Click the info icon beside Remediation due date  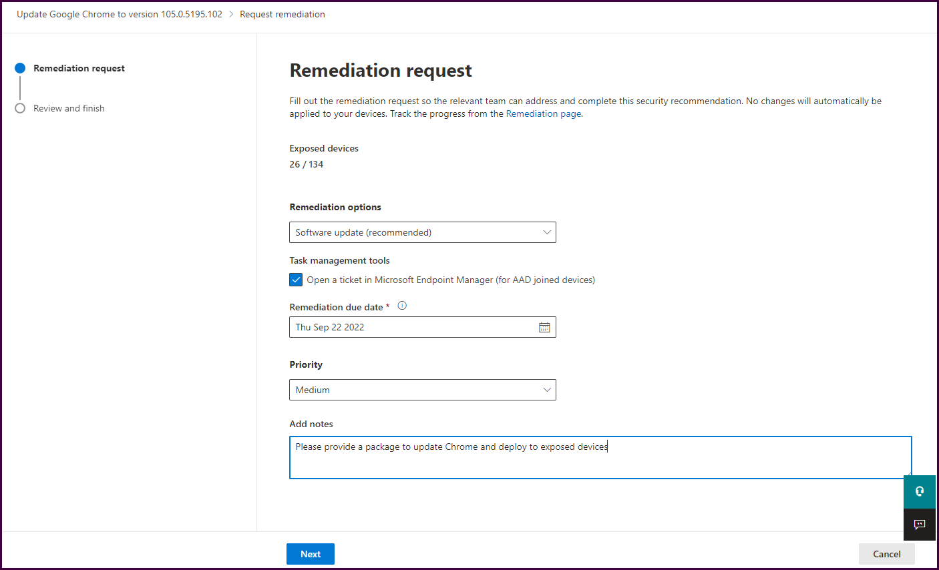402,305
